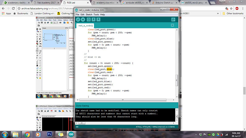The image size is (246, 138).
Task: Click the Verify checkmark button in Arduino
Action: (78, 20)
